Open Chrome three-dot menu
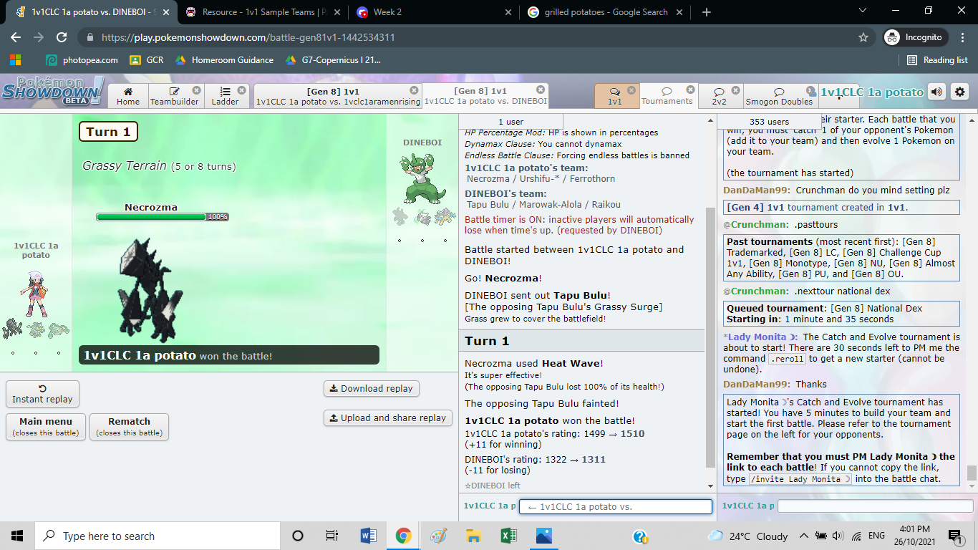The height and width of the screenshot is (550, 978). [x=961, y=37]
